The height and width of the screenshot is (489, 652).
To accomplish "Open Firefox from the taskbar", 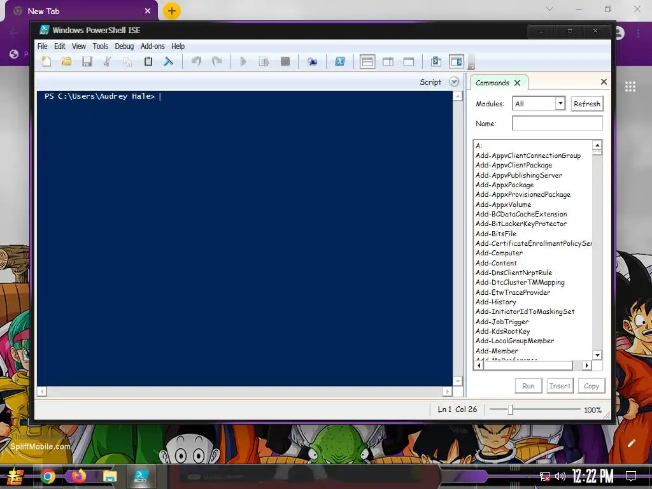I will pyautogui.click(x=78, y=476).
